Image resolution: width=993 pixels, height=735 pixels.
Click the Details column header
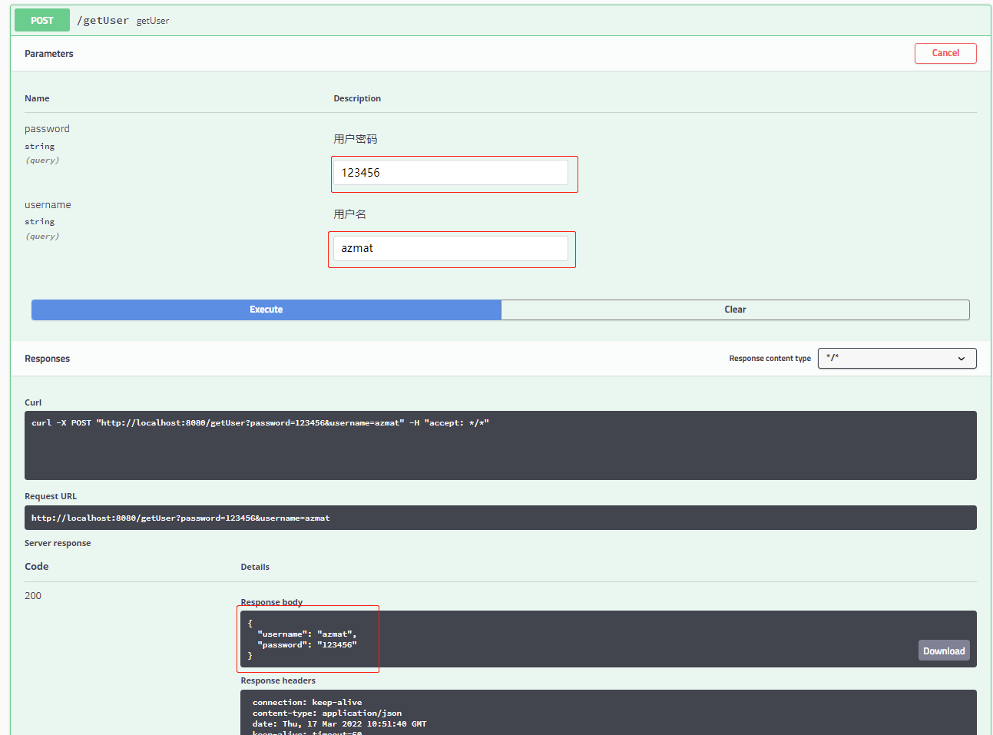pos(255,567)
